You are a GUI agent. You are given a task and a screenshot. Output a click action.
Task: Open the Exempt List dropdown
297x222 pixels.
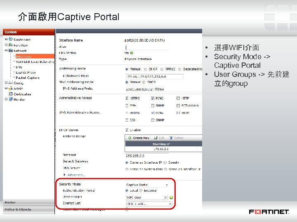click(148, 204)
